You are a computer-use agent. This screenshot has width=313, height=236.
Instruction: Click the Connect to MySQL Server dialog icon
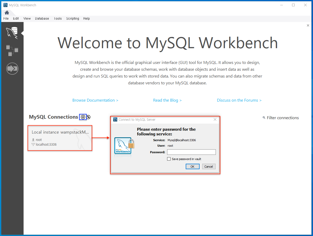(x=115, y=119)
